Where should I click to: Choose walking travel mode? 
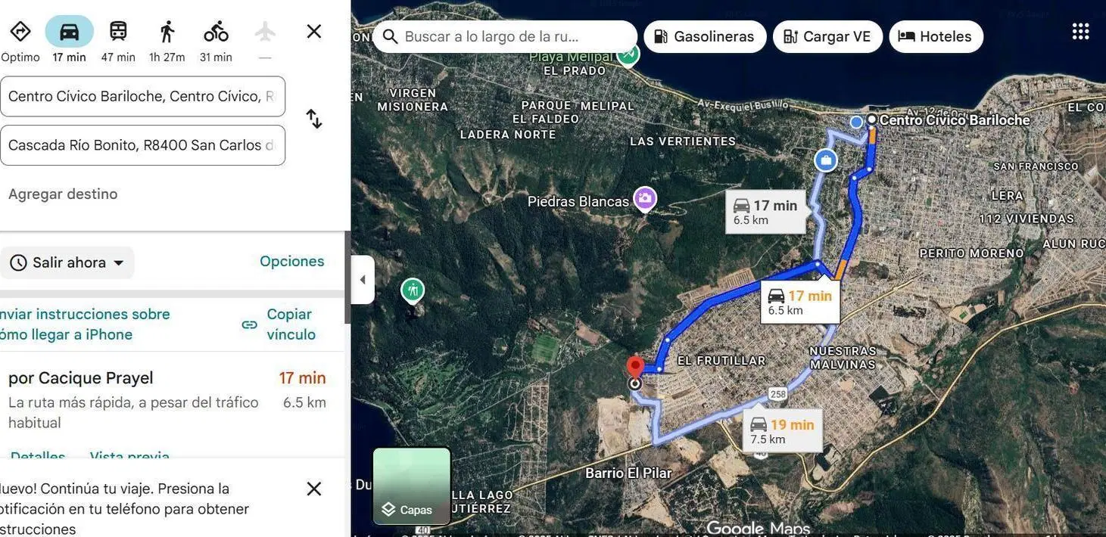(x=167, y=41)
